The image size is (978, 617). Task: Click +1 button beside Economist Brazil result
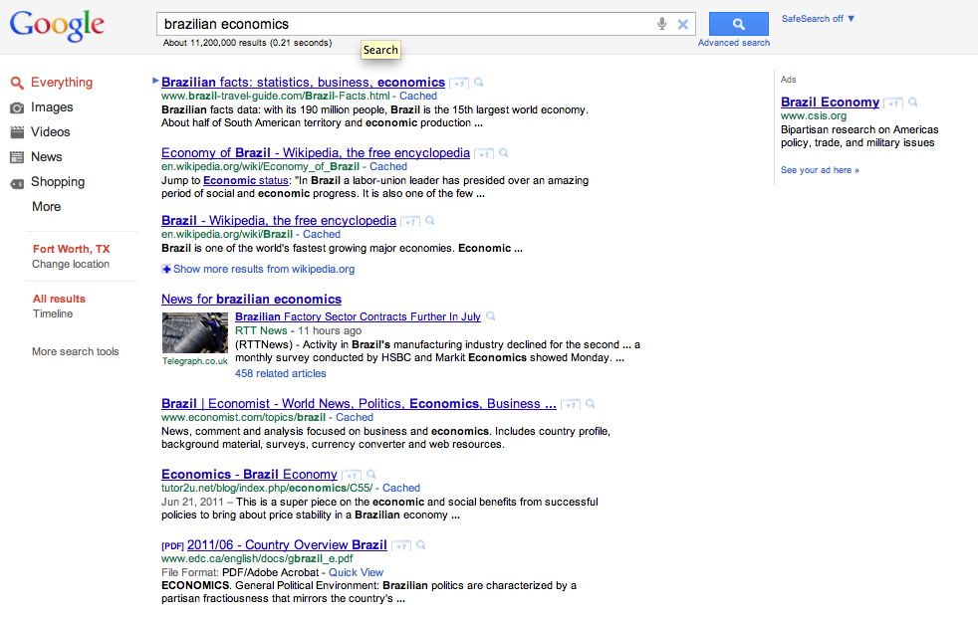pos(570,405)
